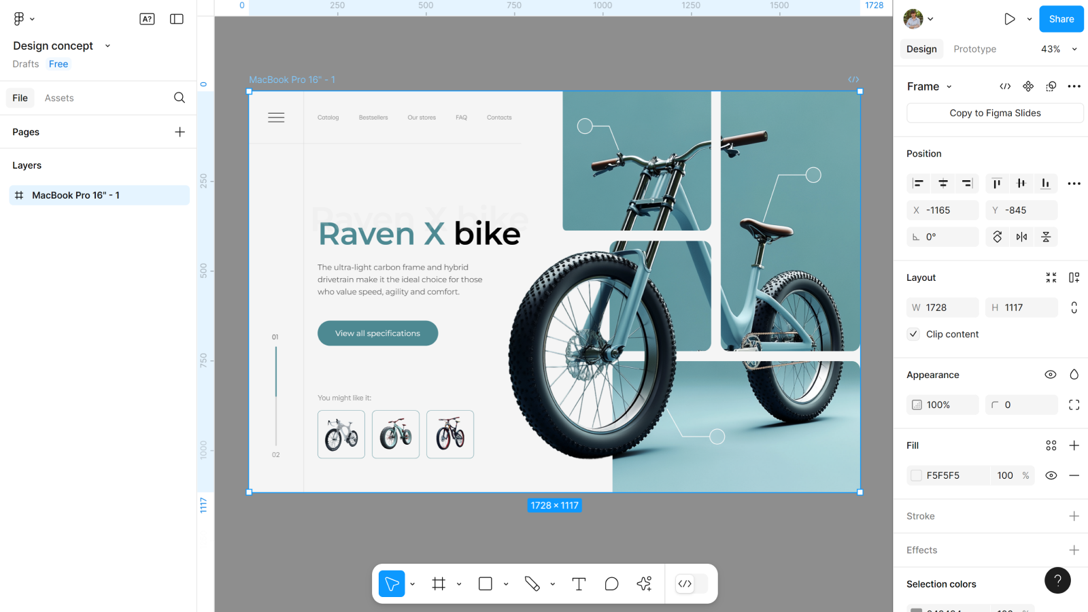Select the Rectangle shape tool
The image size is (1088, 612).
click(x=486, y=584)
